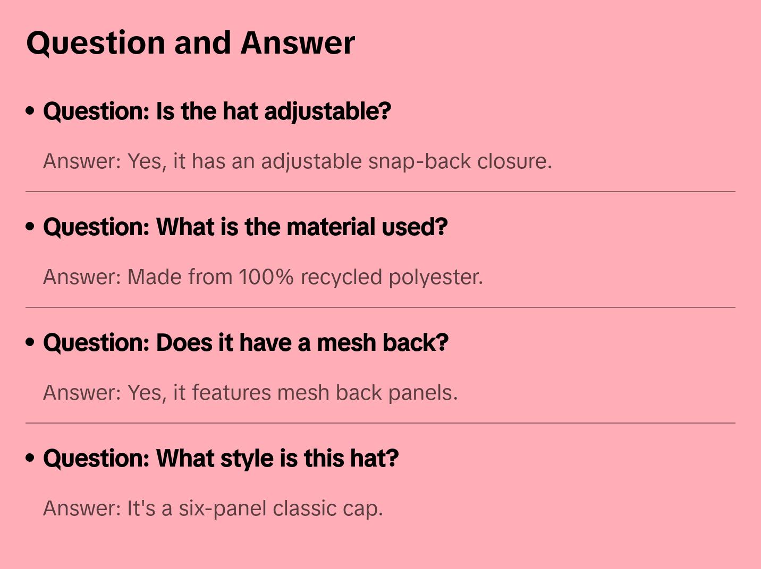The height and width of the screenshot is (569, 761).
Task: Click the divider below the recycled polyester answer
Action: click(380, 307)
